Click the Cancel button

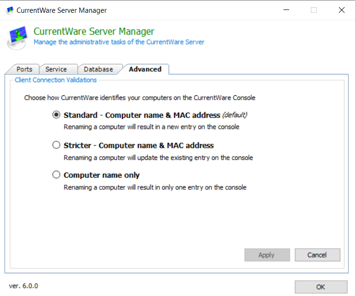point(317,255)
